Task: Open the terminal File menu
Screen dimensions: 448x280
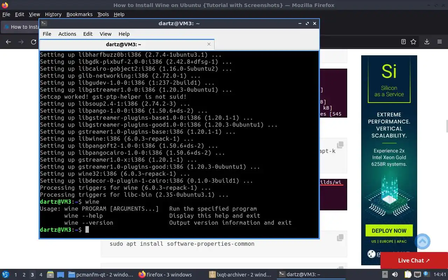Action: coord(47,34)
